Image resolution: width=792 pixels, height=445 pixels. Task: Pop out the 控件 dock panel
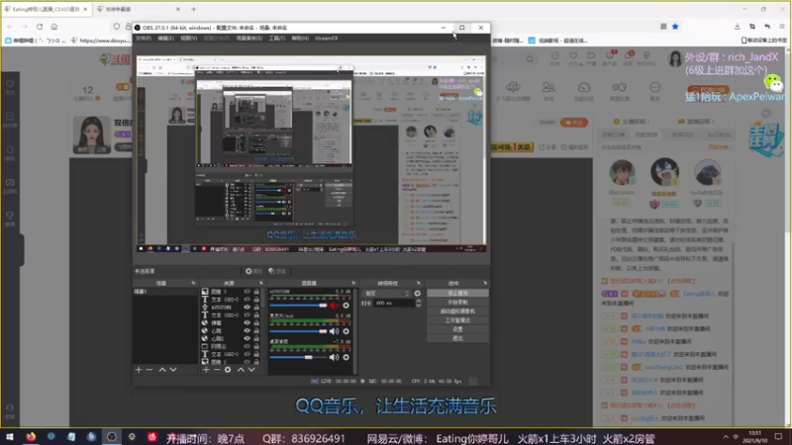point(485,283)
